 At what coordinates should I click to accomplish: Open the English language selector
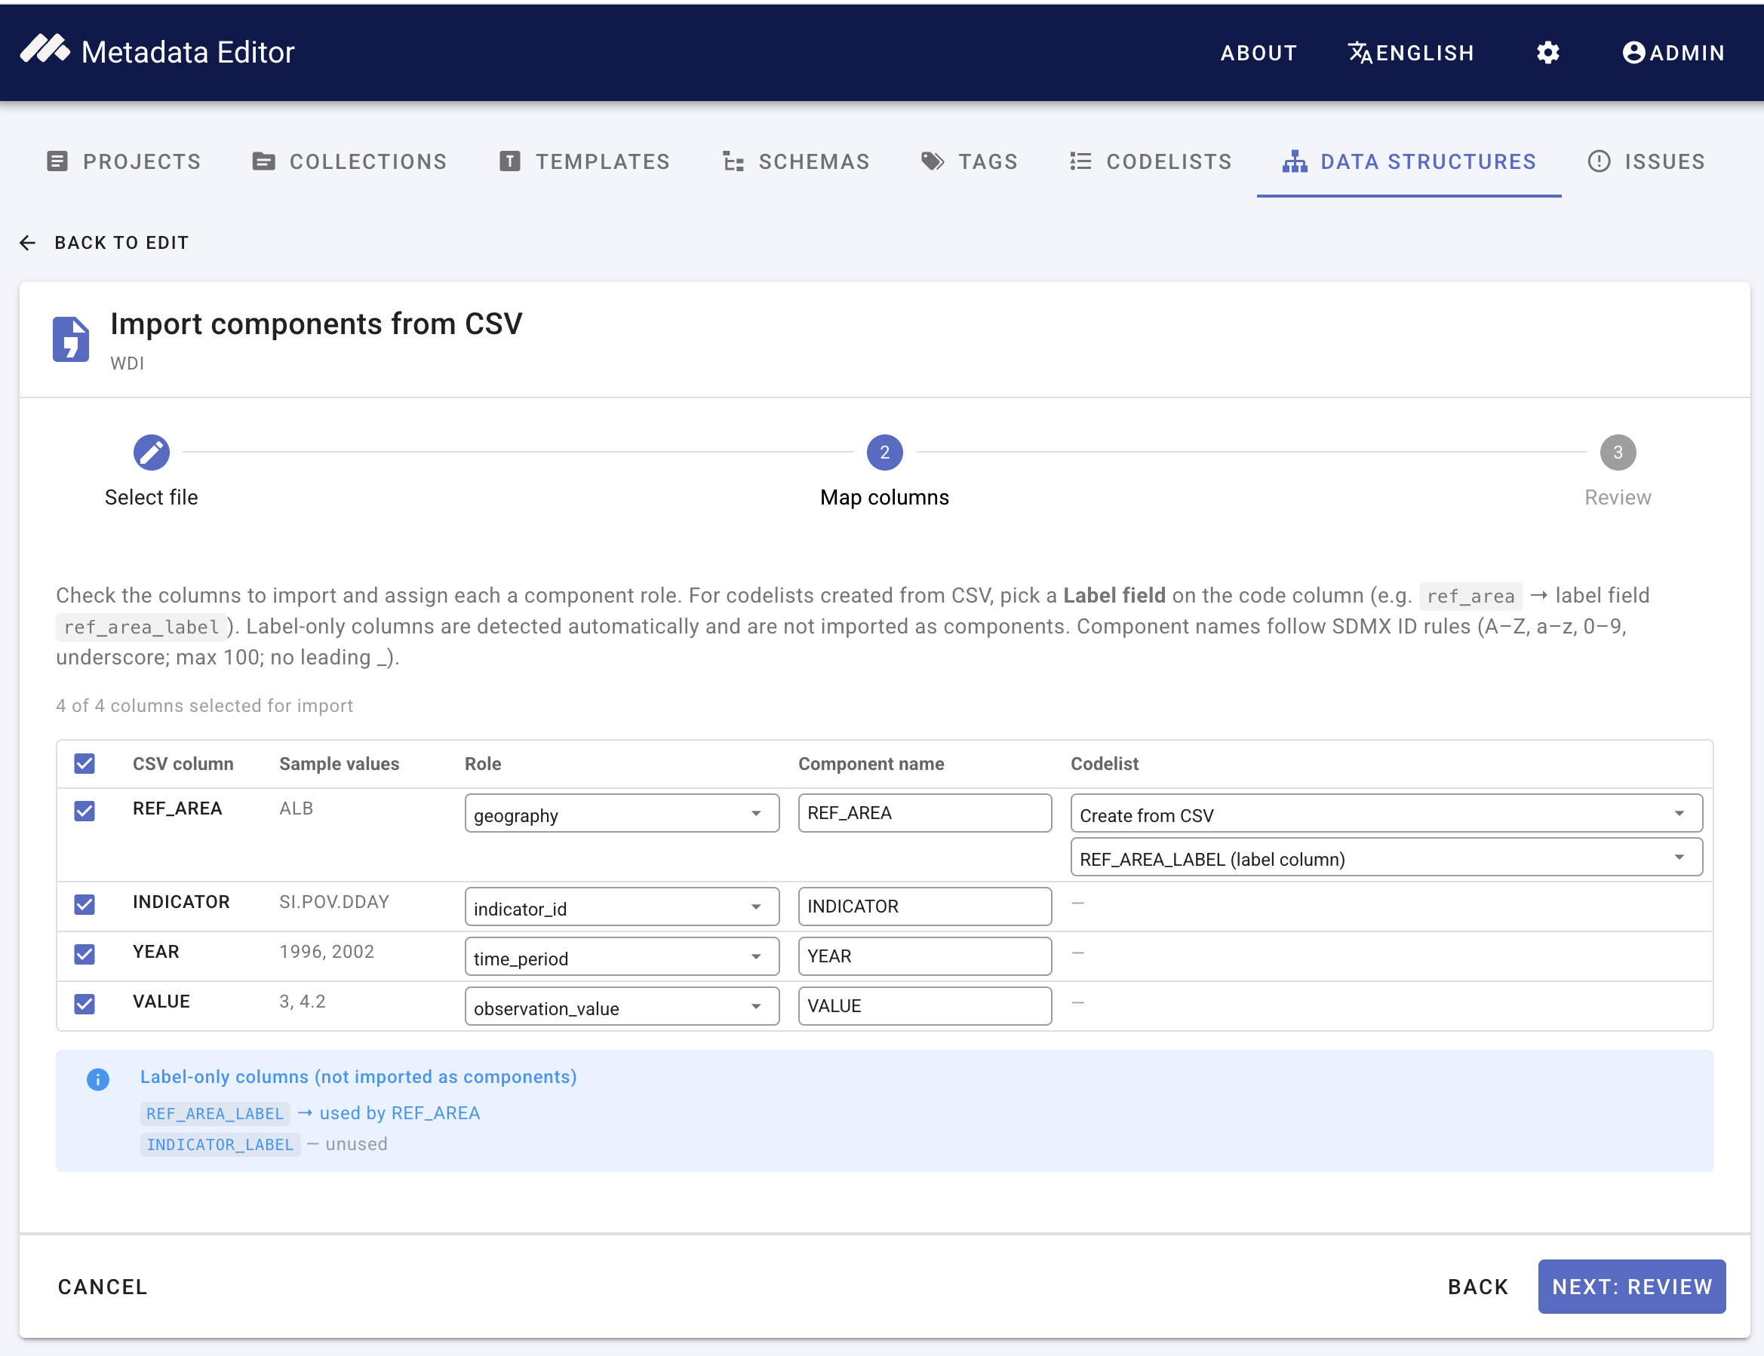click(x=1411, y=53)
